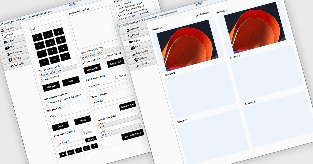Image resolution: width=313 pixels, height=164 pixels.
Task: Open Line B dropdown showing Line-2
Action: point(121,130)
